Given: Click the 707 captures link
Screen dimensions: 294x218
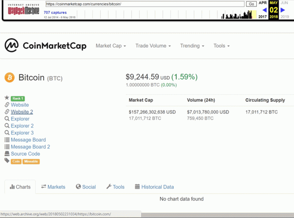Looking at the screenshot, I should 55,12.
